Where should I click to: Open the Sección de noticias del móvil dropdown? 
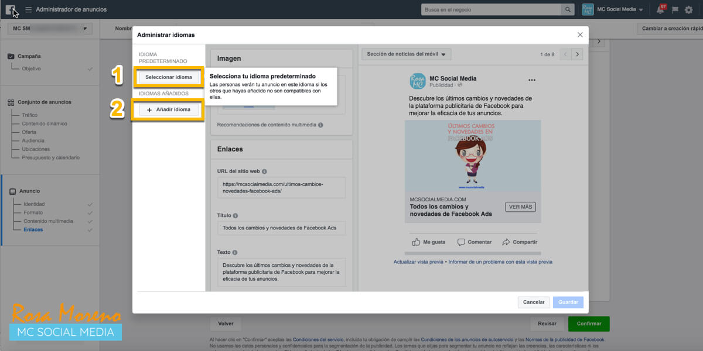406,54
